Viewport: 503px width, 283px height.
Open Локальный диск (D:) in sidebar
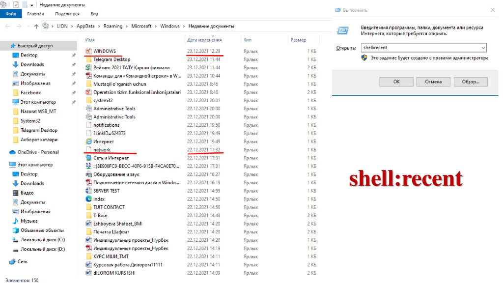click(x=43, y=249)
